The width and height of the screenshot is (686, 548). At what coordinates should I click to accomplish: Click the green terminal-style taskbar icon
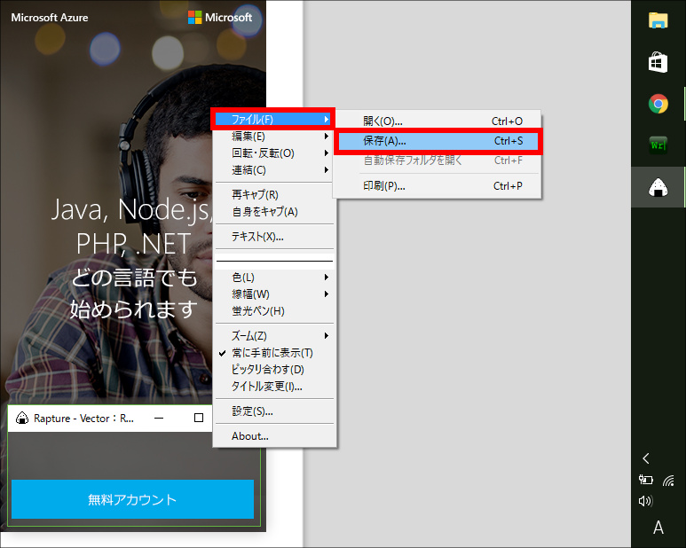pos(658,145)
